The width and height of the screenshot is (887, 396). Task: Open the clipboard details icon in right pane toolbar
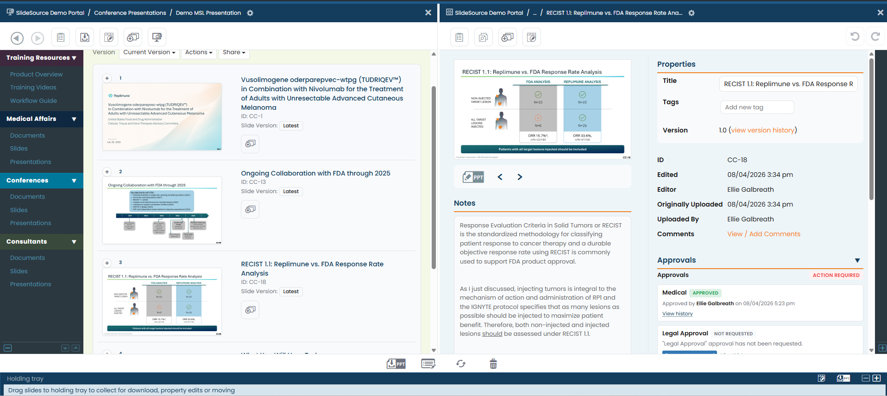459,38
